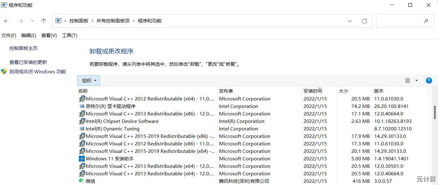Click the vertical scrollbar thumb

click(x=435, y=112)
